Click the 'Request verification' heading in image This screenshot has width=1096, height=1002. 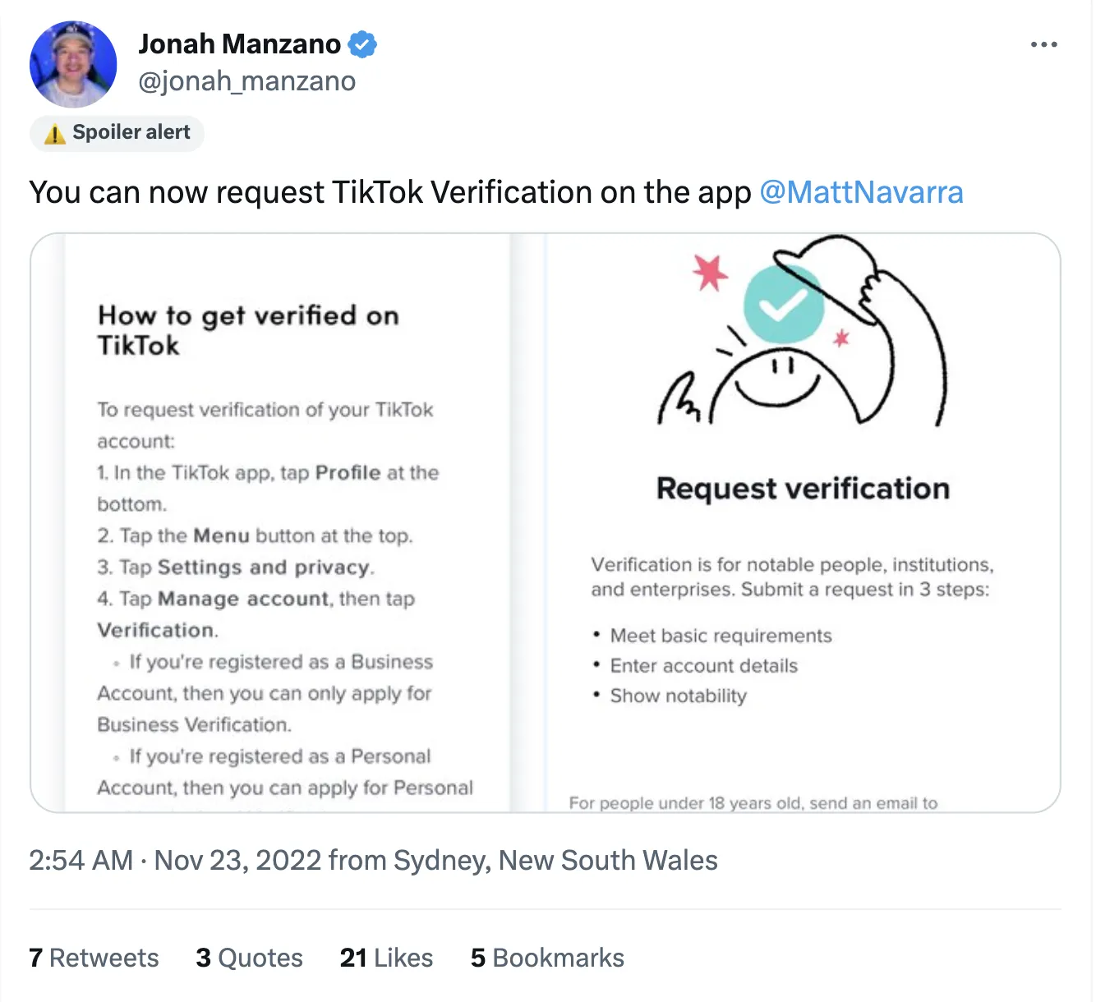click(x=803, y=489)
